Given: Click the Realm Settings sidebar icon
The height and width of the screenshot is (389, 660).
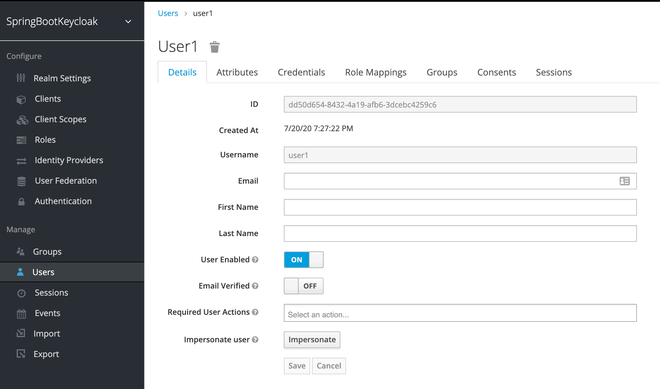Looking at the screenshot, I should tap(21, 78).
